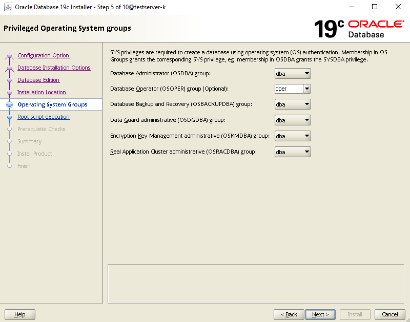Click the empty message area at bottom
The height and width of the screenshot is (322, 410).
point(256,284)
